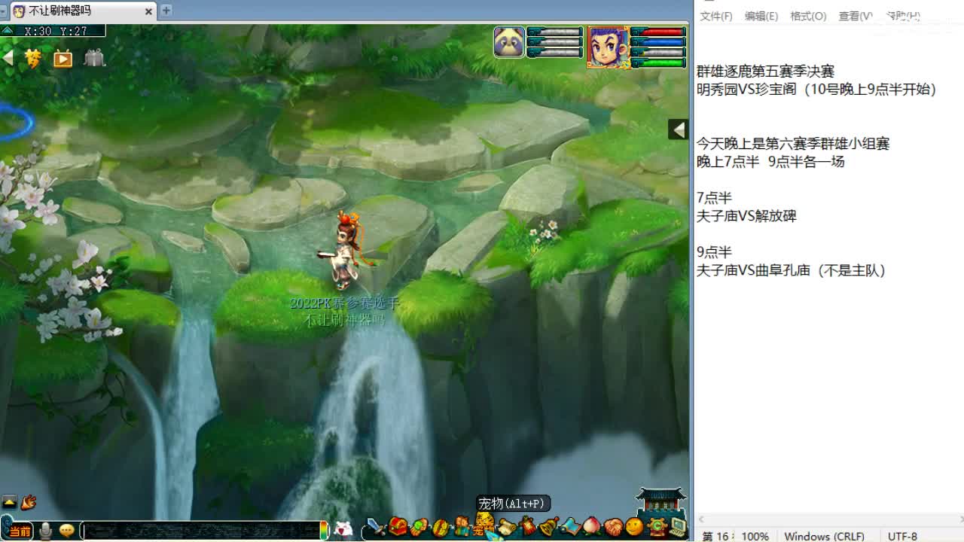Select the purple-haired character portrait
964x542 pixels.
[x=608, y=47]
